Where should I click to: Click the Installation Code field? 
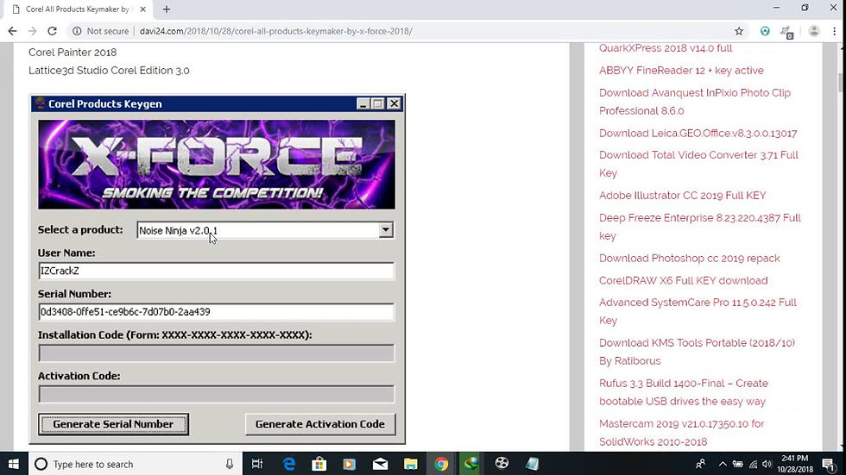point(217,353)
